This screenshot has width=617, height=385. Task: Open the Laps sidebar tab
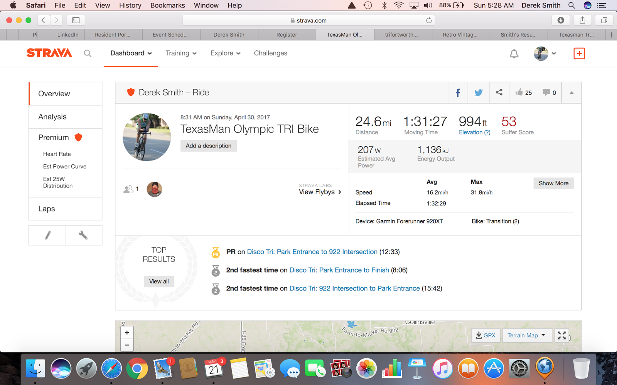pos(66,209)
